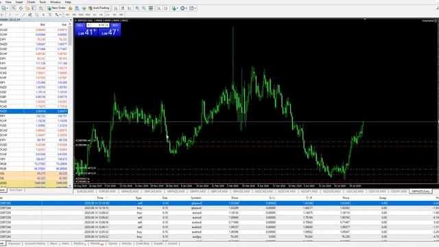Viewport: 439px width, 247px height.
Task: Open the Charts menu
Action: (31, 2)
